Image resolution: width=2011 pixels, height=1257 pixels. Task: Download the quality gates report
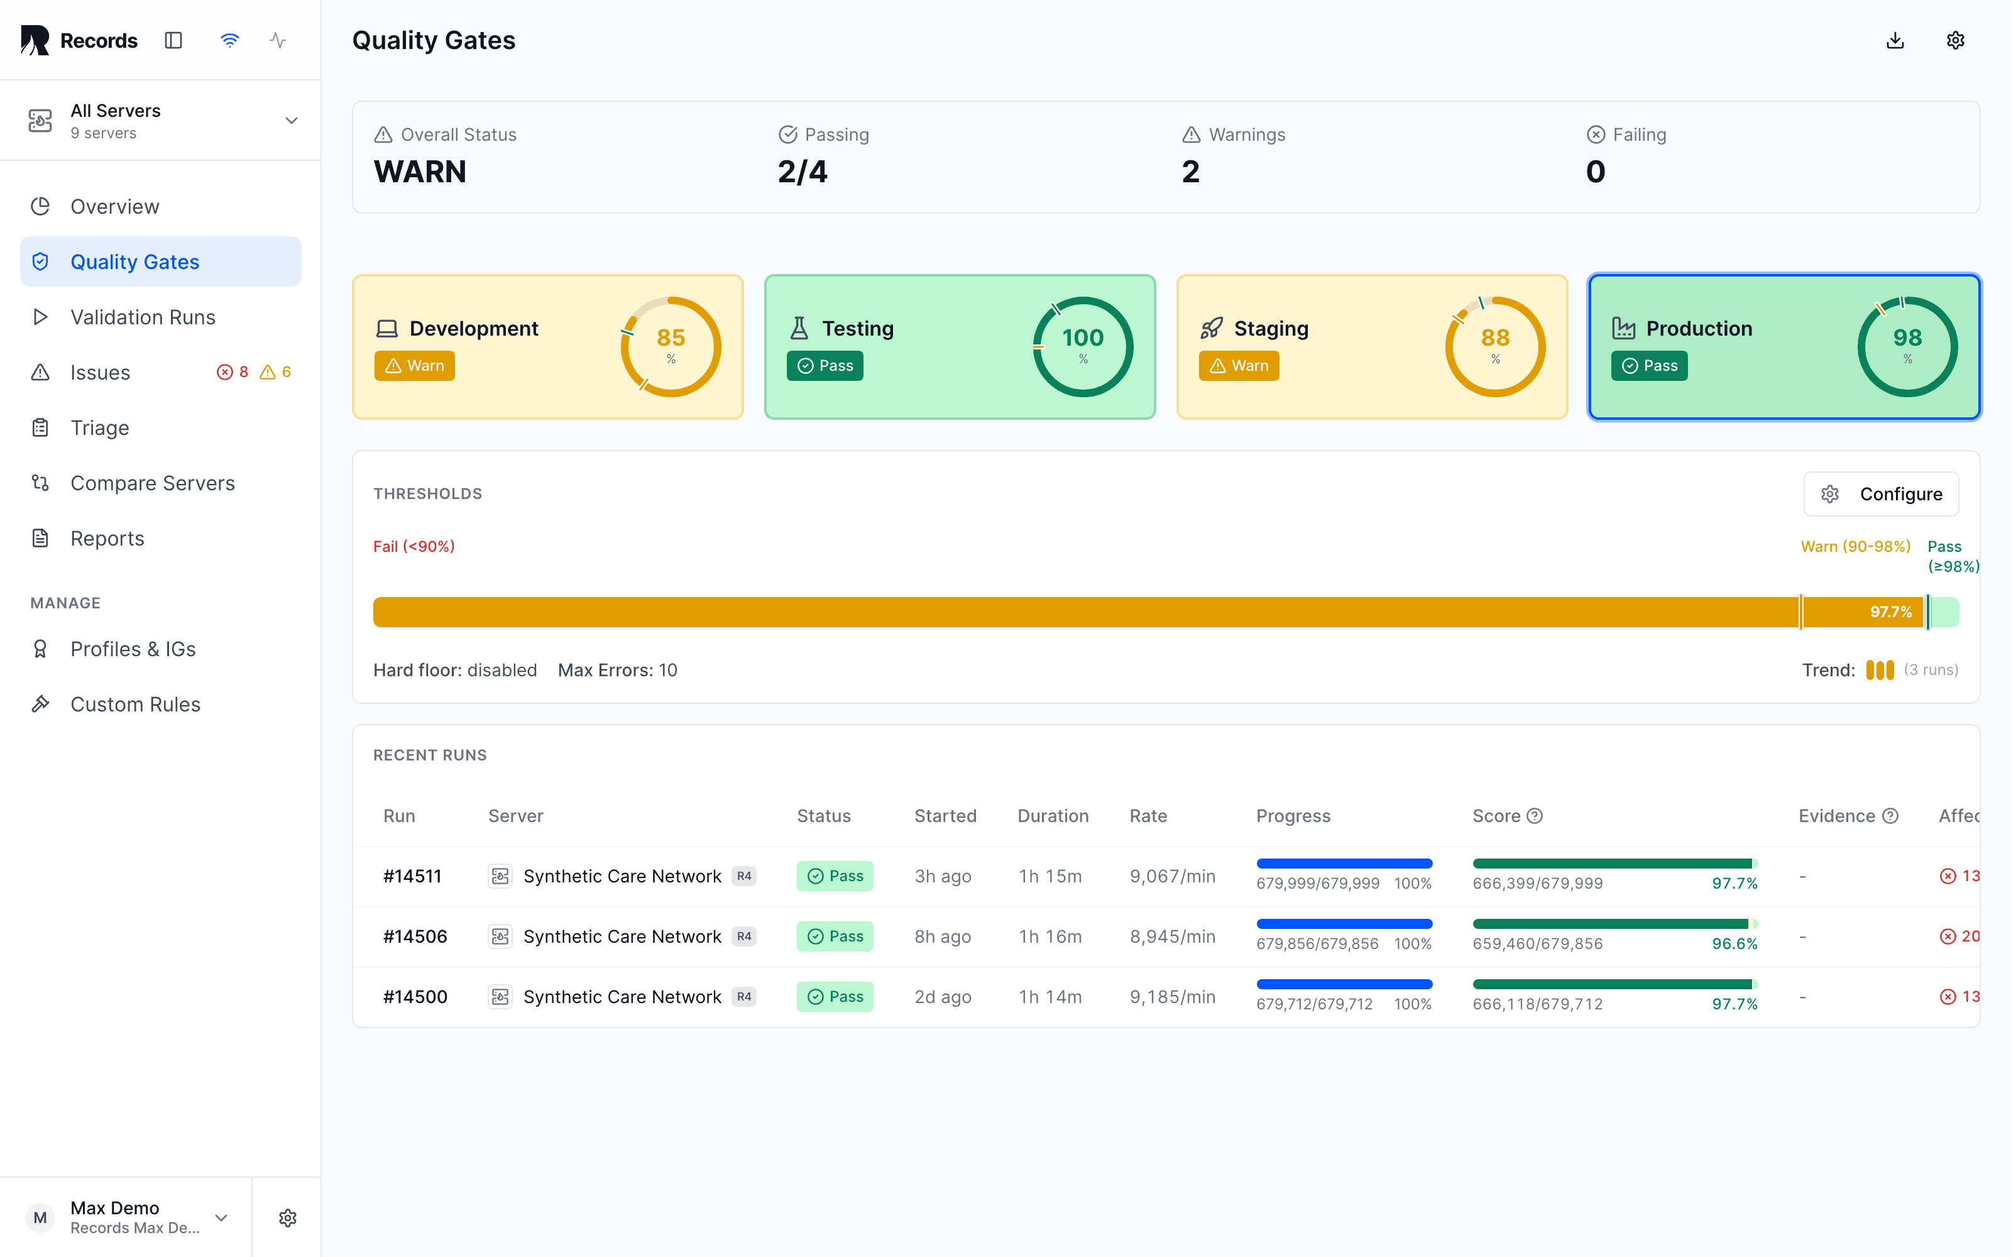[x=1895, y=40]
